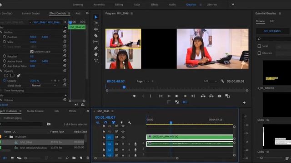Expand the workspace overflow chevrons
Image resolution: width=291 pixels, height=163 pixels.
point(233,5)
